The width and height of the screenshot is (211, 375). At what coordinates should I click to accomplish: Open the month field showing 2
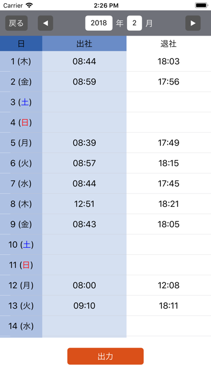click(x=134, y=23)
